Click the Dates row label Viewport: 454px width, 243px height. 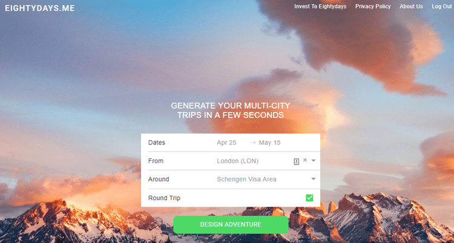[x=157, y=143]
